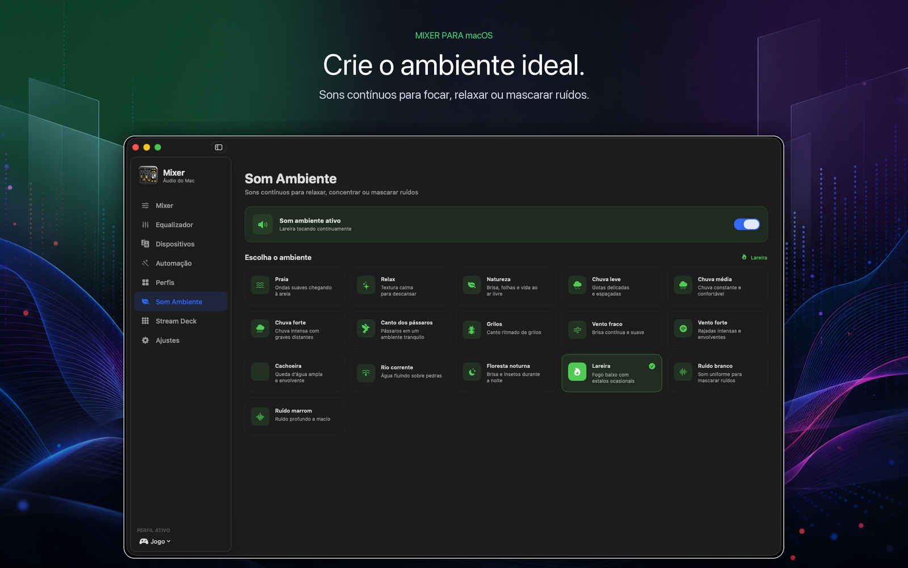Open the Mixer section in sidebar
Screen dimensions: 908x568
tap(181, 206)
